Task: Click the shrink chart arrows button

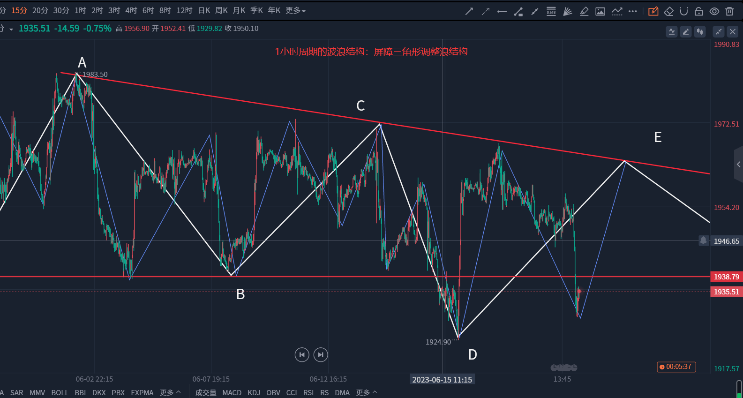Action: (719, 31)
